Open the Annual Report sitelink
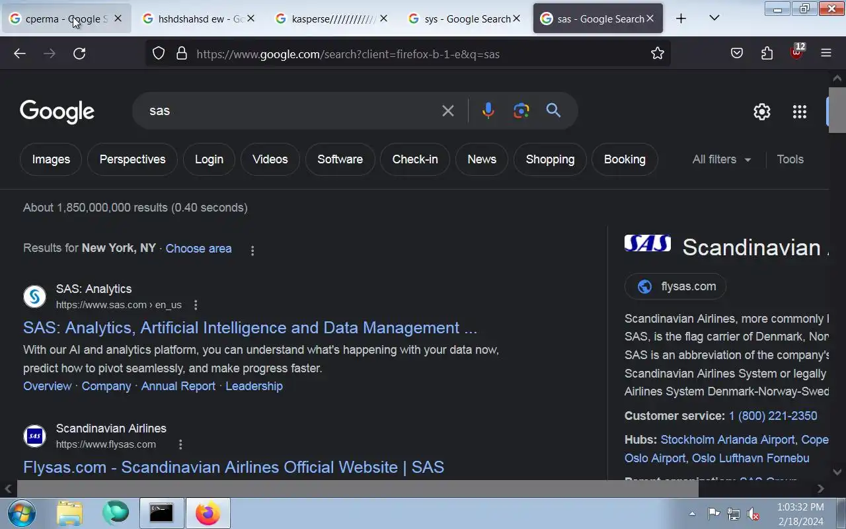This screenshot has height=529, width=846. [x=178, y=386]
